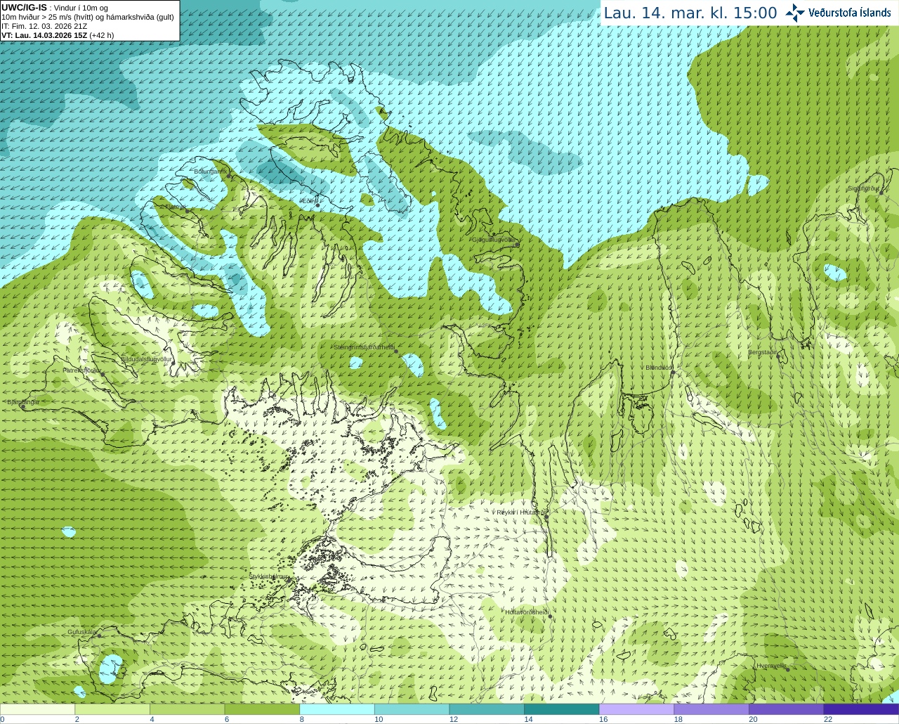Click the legend value 18
The height and width of the screenshot is (724, 899).
point(678,719)
